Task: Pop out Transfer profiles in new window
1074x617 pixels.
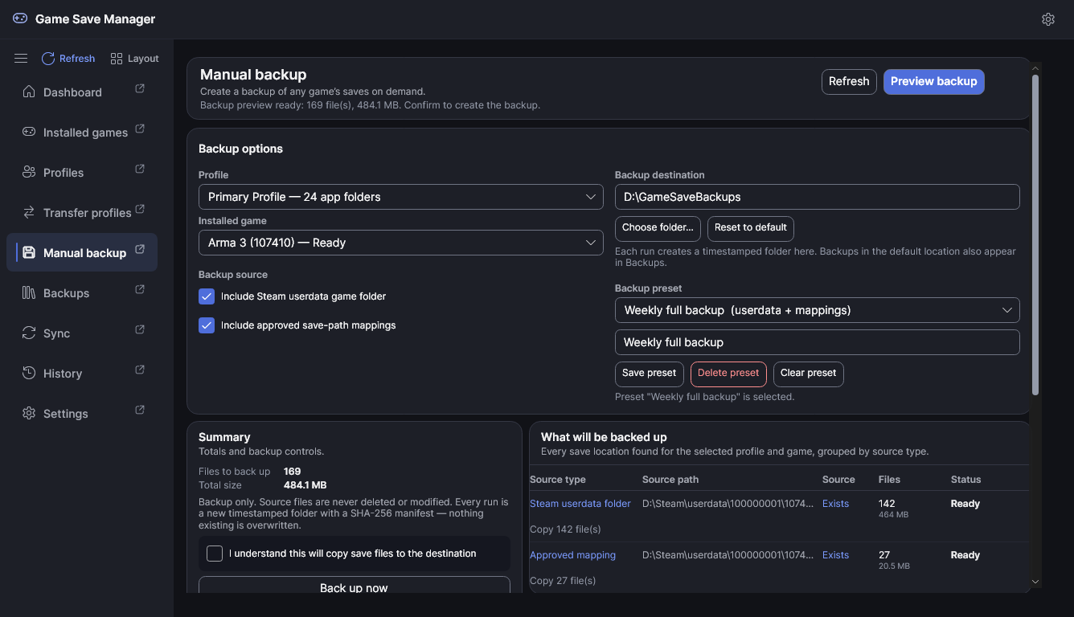Action: [140, 209]
